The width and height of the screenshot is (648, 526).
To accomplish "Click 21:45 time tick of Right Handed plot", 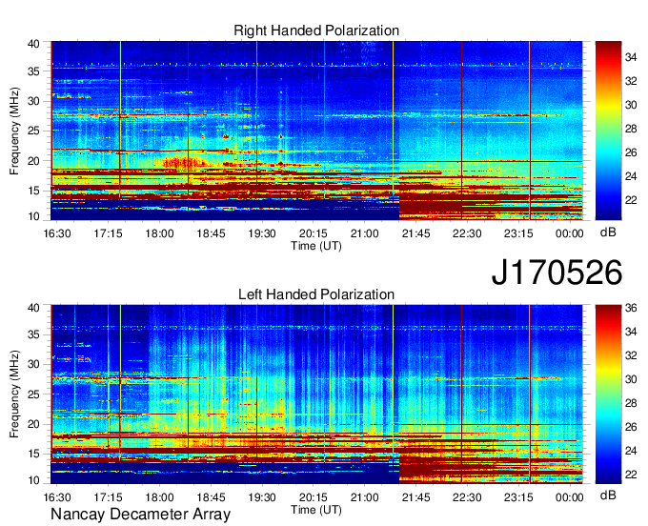I will 415,233.
